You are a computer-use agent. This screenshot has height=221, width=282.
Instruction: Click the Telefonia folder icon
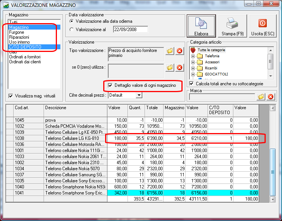coord(200,56)
